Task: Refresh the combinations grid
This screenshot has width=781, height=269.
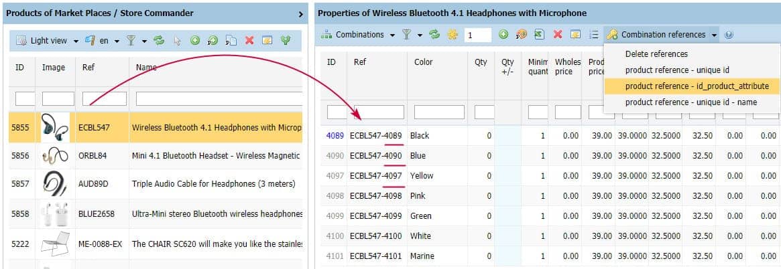Action: 434,35
